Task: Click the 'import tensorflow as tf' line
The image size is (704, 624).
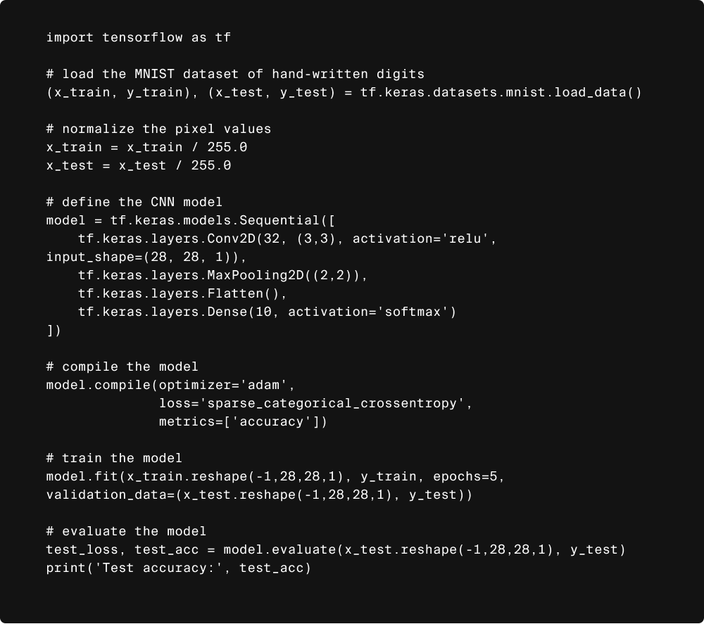Action: [138, 37]
